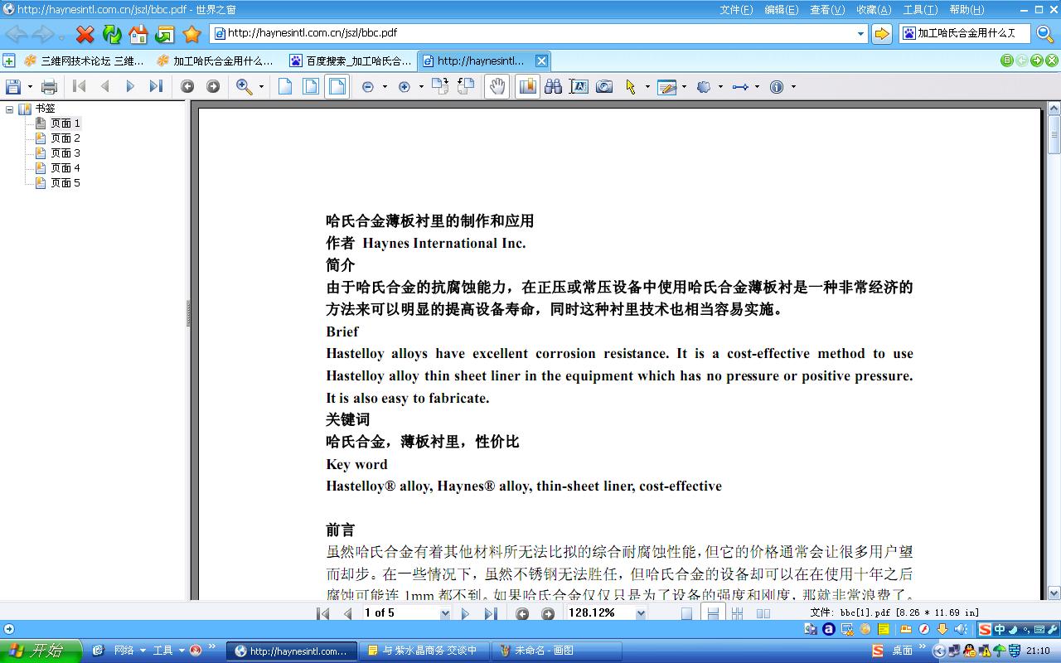Click the Go arrow beside address bar
Image resolution: width=1061 pixels, height=663 pixels.
(x=882, y=33)
